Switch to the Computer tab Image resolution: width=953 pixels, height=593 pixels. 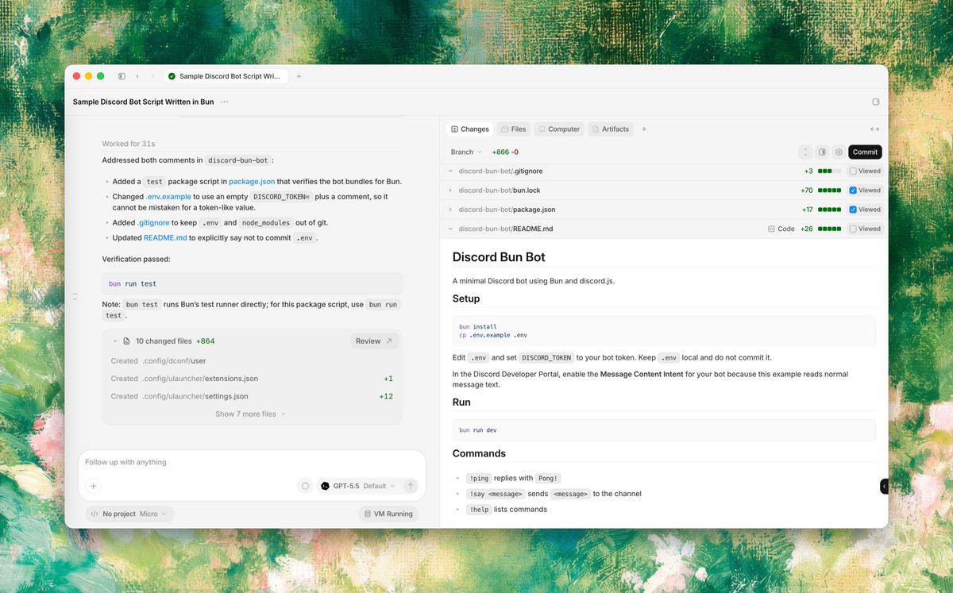click(558, 129)
